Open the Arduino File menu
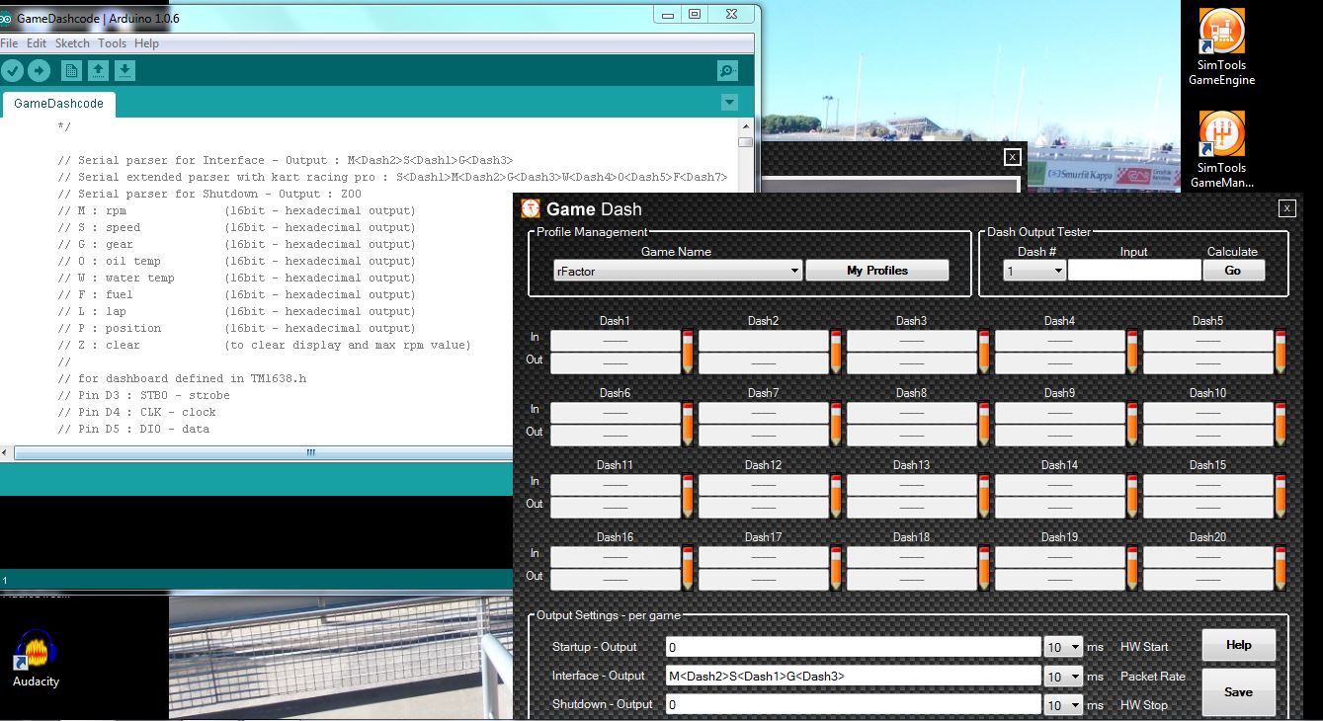1323x721 pixels. click(9, 43)
